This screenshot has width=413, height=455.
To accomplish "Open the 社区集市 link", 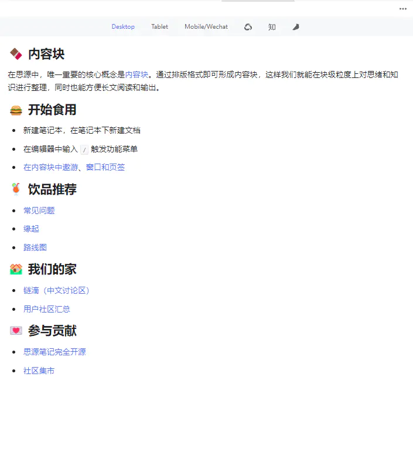I will point(39,371).
